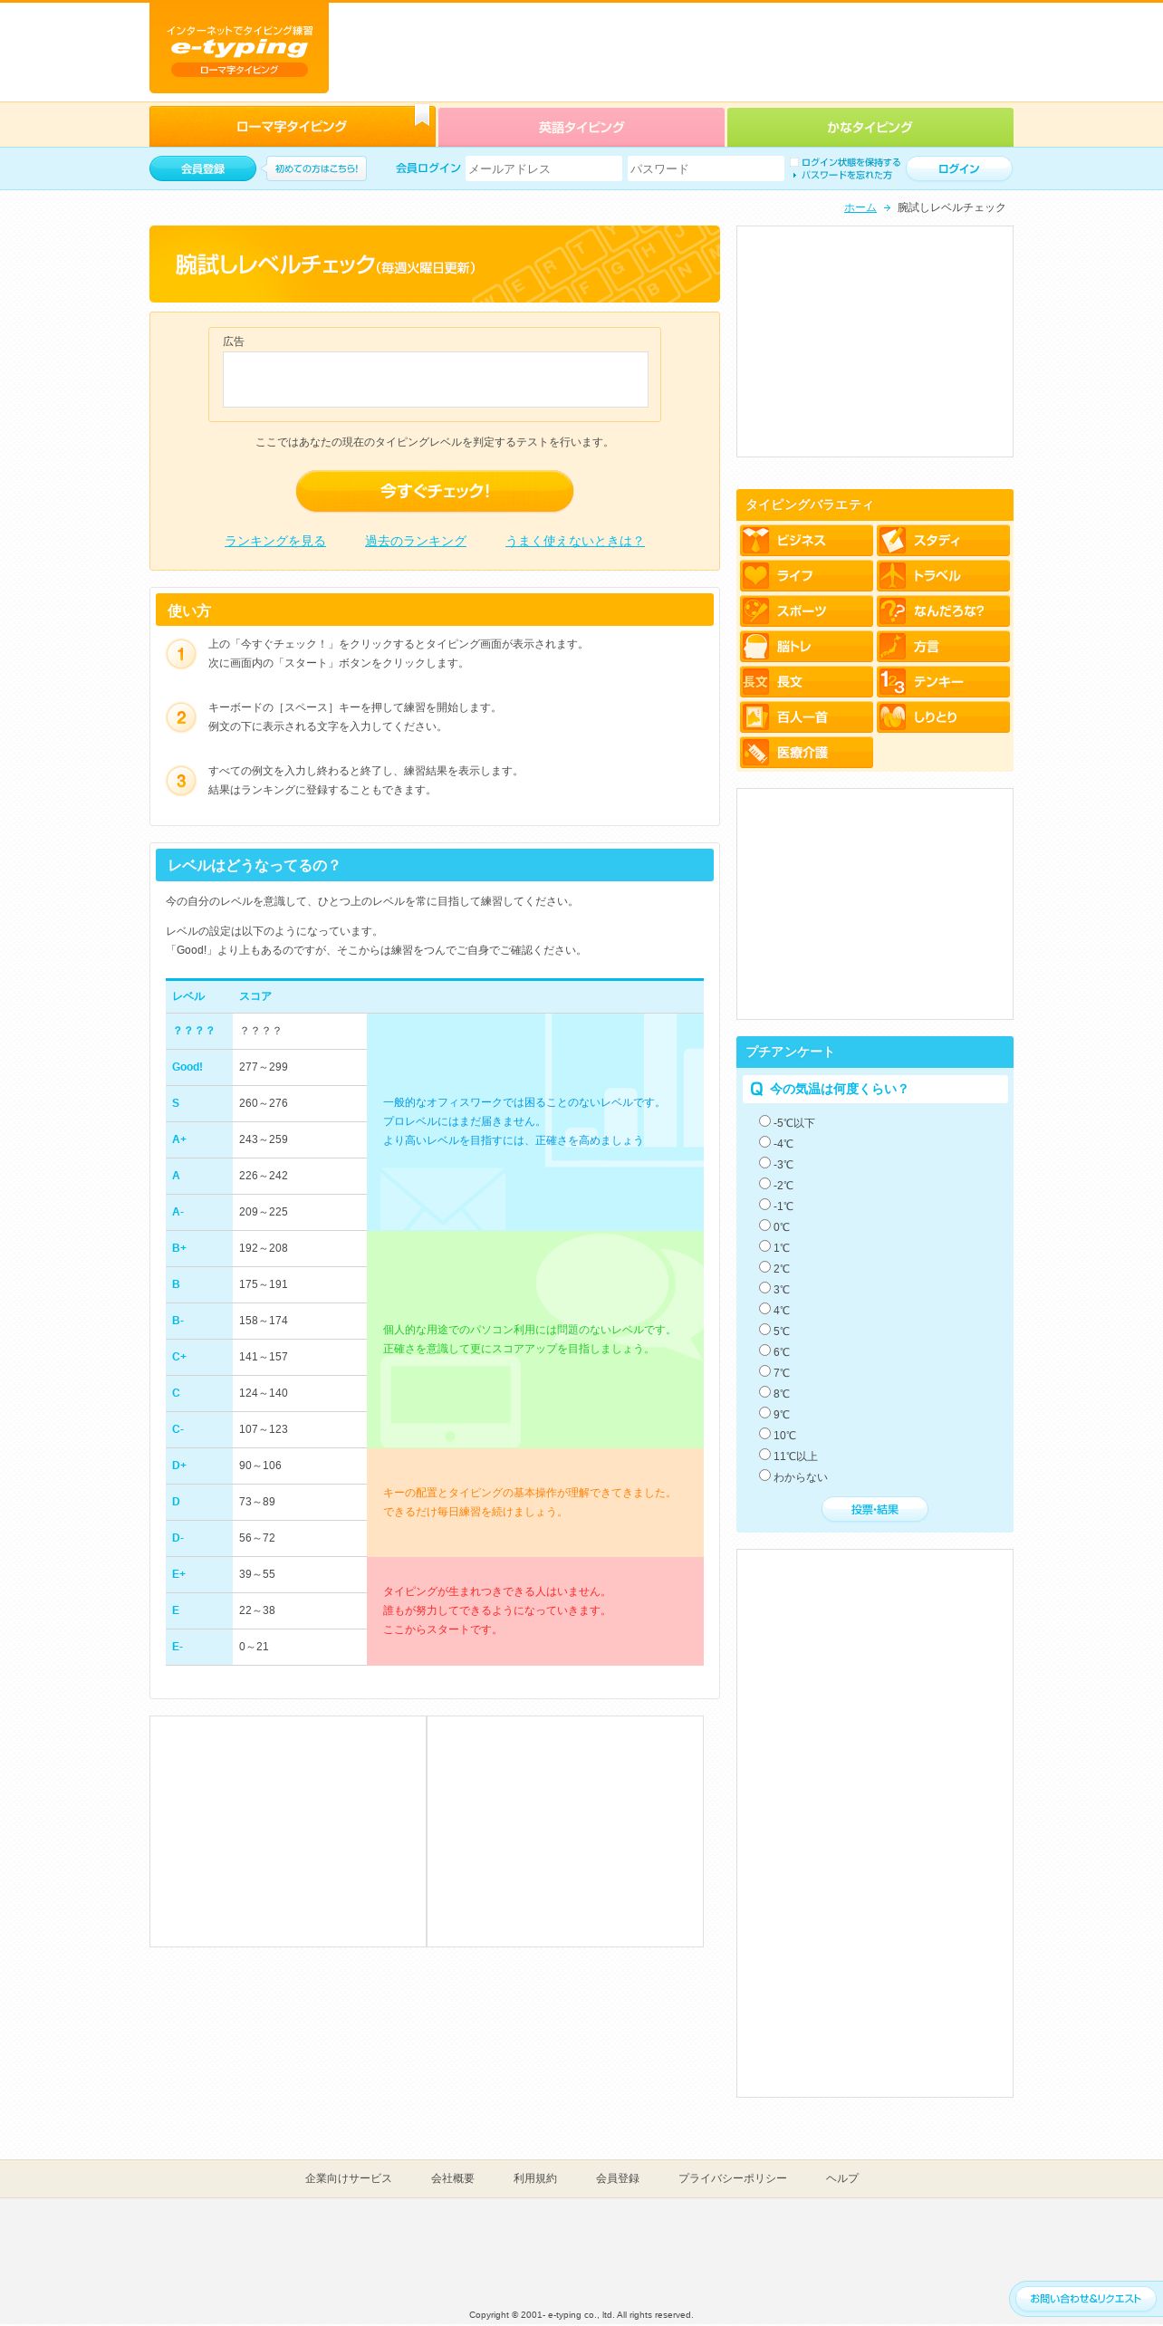Image resolution: width=1163 pixels, height=2326 pixels.
Task: Click the ログイン button
Action: (x=959, y=168)
